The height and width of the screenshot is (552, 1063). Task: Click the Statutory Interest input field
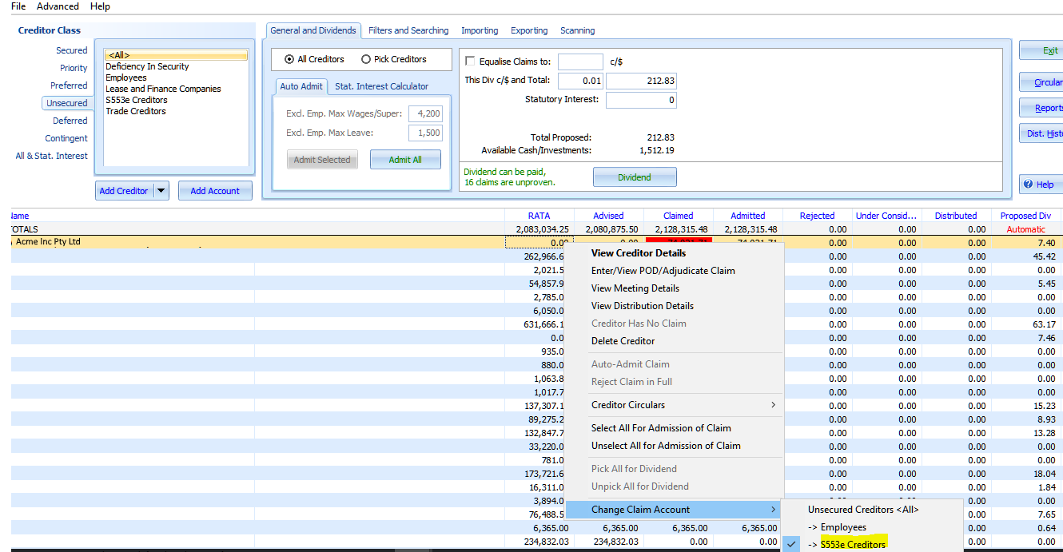[641, 101]
